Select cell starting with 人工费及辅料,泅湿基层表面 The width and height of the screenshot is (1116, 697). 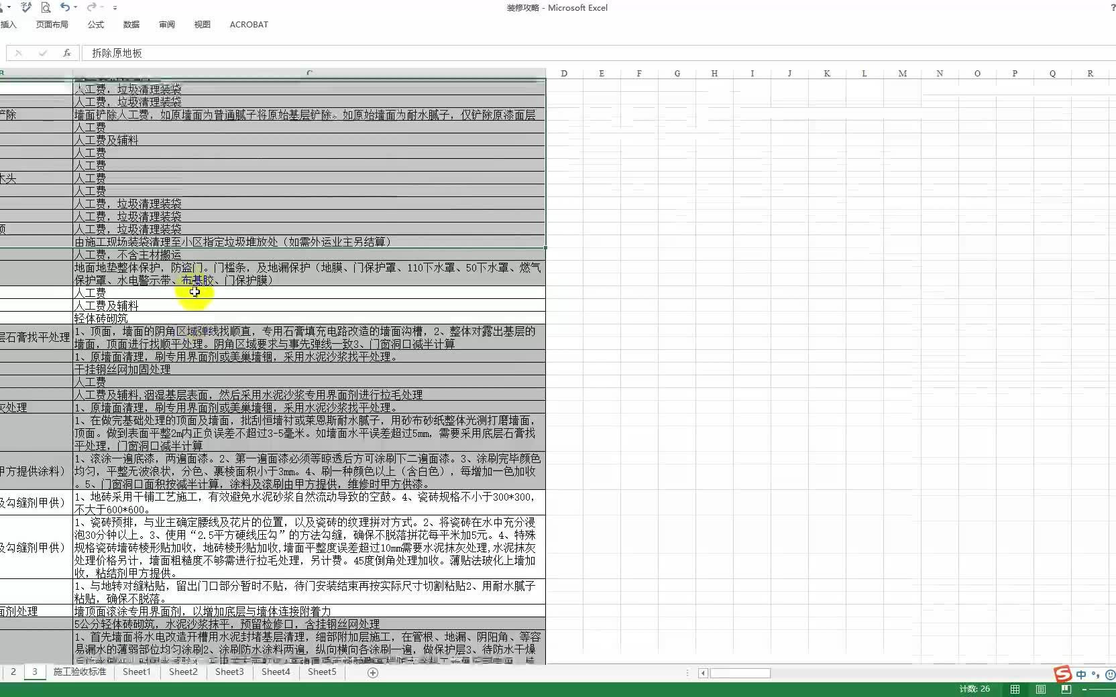coord(309,395)
